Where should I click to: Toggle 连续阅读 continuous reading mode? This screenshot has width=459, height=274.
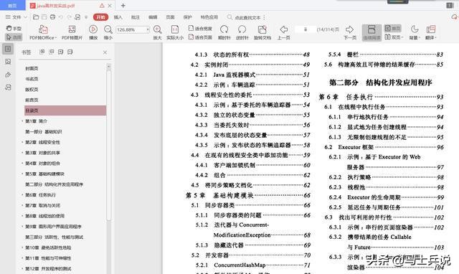(372, 32)
